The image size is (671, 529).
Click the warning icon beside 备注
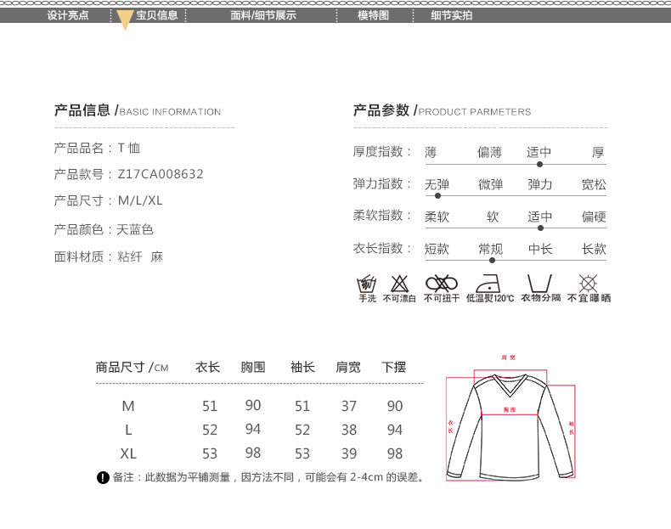tap(103, 478)
